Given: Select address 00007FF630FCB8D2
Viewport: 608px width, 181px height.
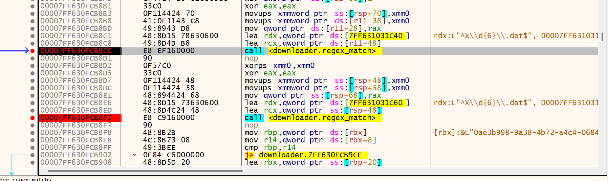Looking at the screenshot, I should [76, 66].
